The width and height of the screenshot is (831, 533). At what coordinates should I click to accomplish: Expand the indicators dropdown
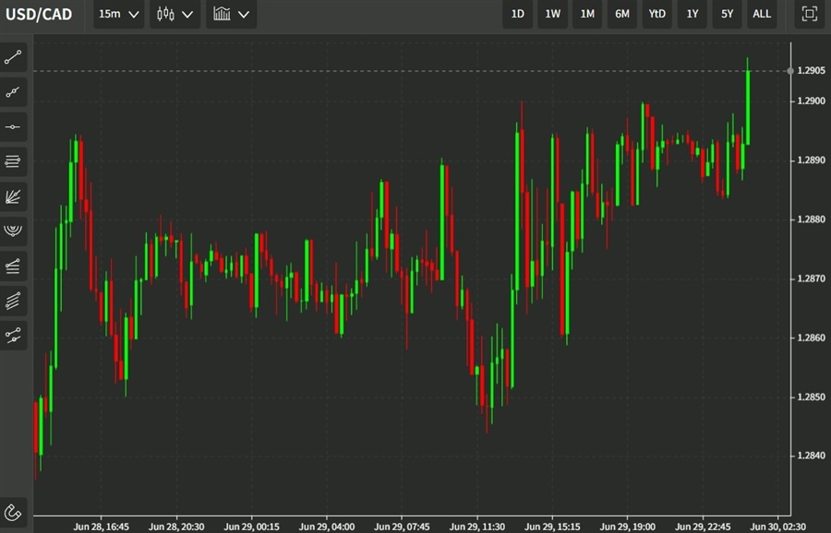point(231,14)
